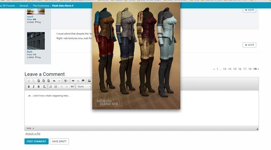Click xyer0's 9:24AM post timestamp
271x150 pixels.
coord(30,22)
